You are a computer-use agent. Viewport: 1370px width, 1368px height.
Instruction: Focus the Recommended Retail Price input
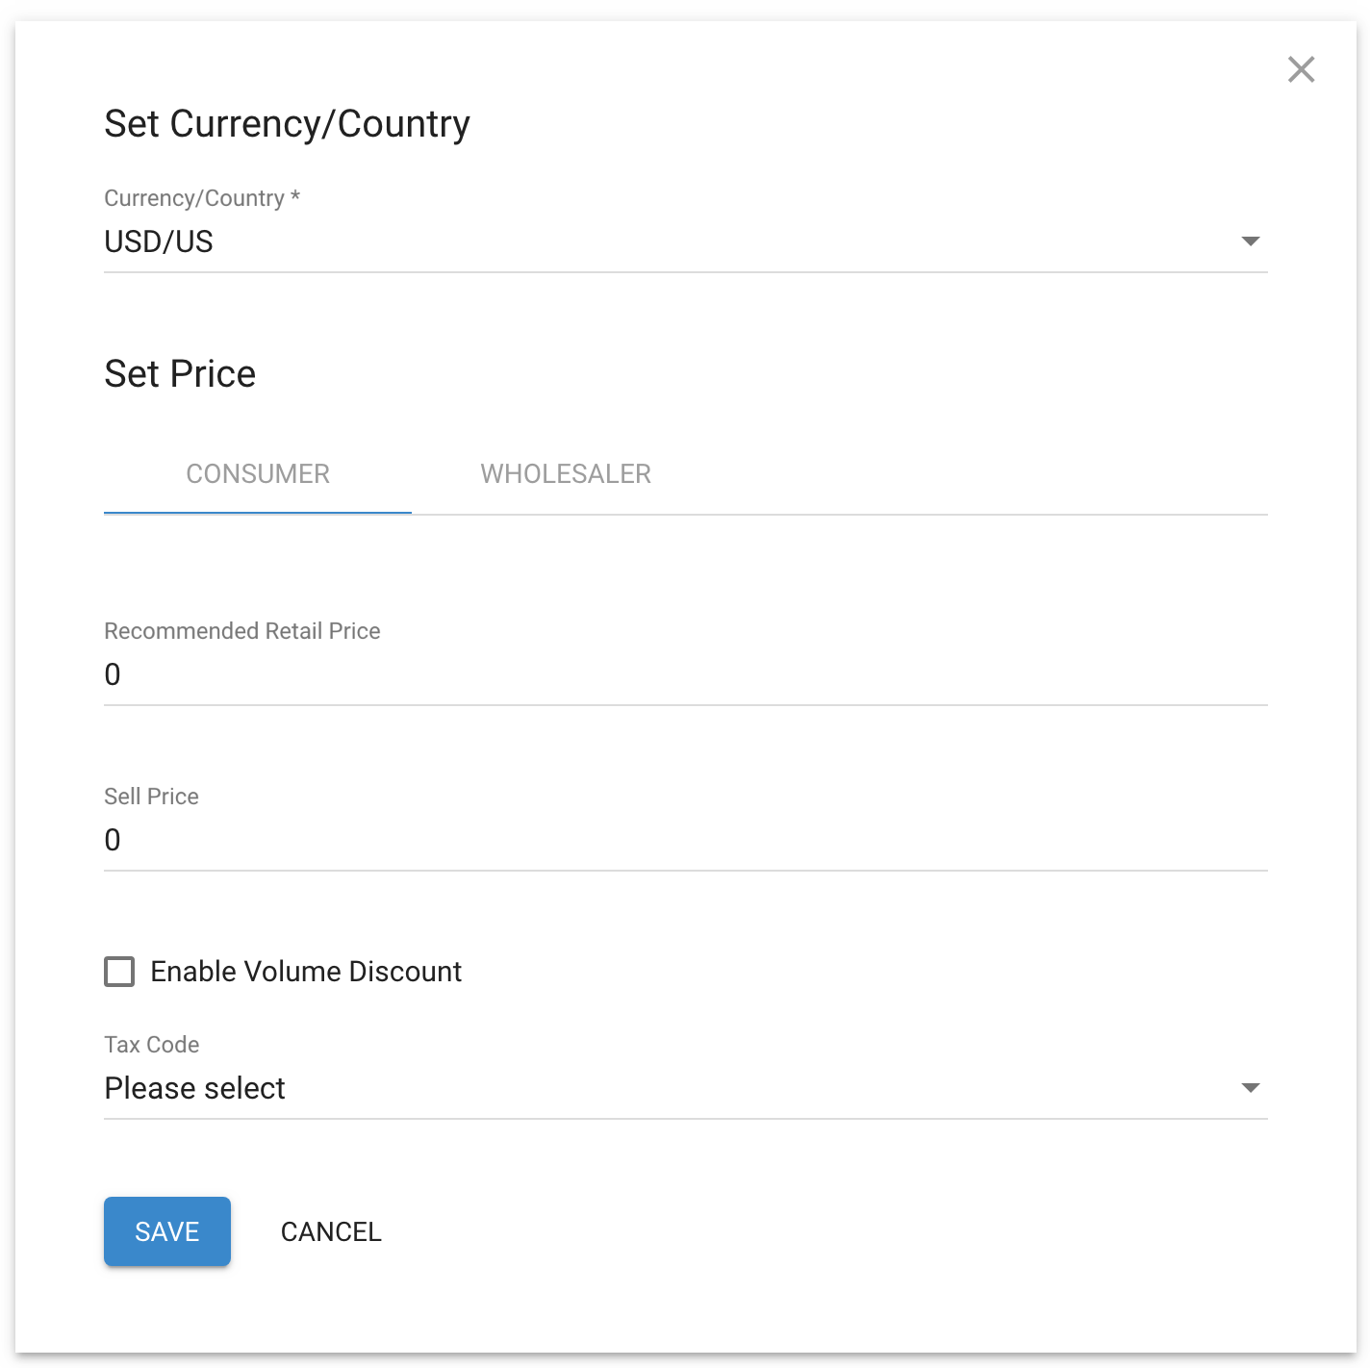pos(685,675)
